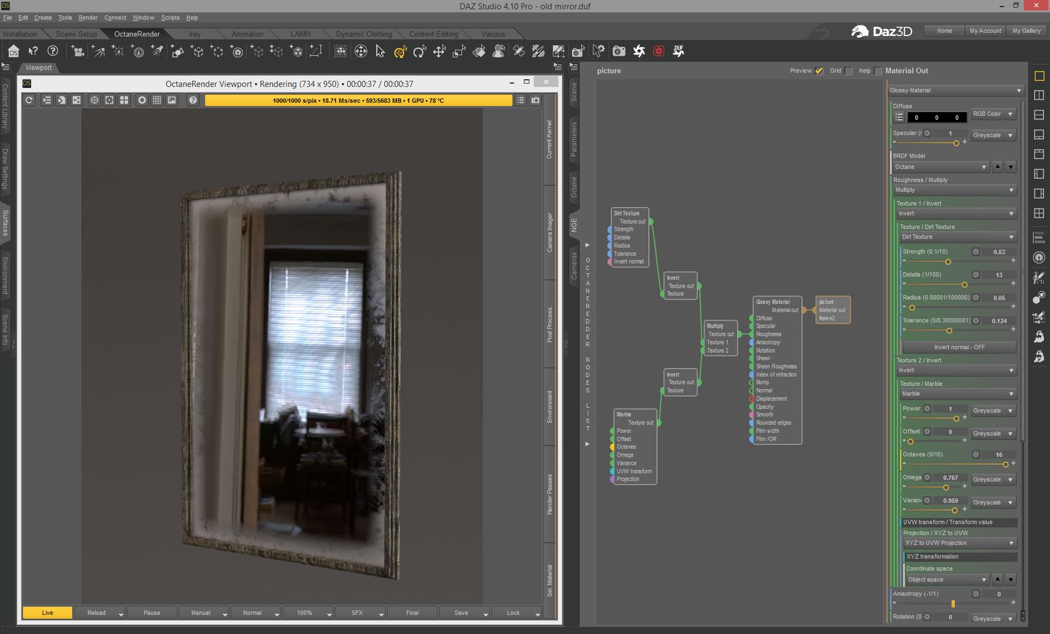Open the XYZ to UVW Projection dropdown

[x=959, y=544]
